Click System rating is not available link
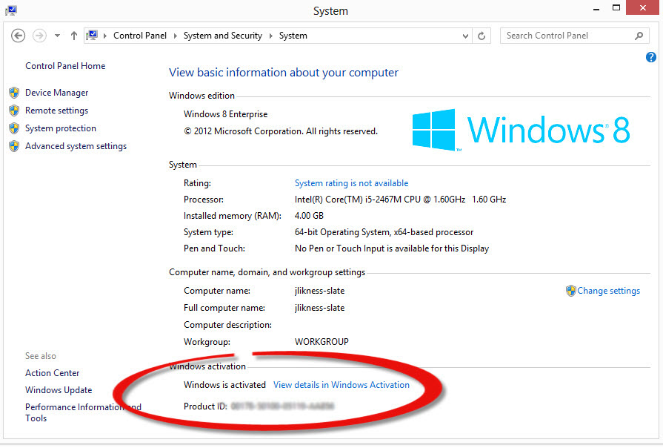 [x=351, y=183]
